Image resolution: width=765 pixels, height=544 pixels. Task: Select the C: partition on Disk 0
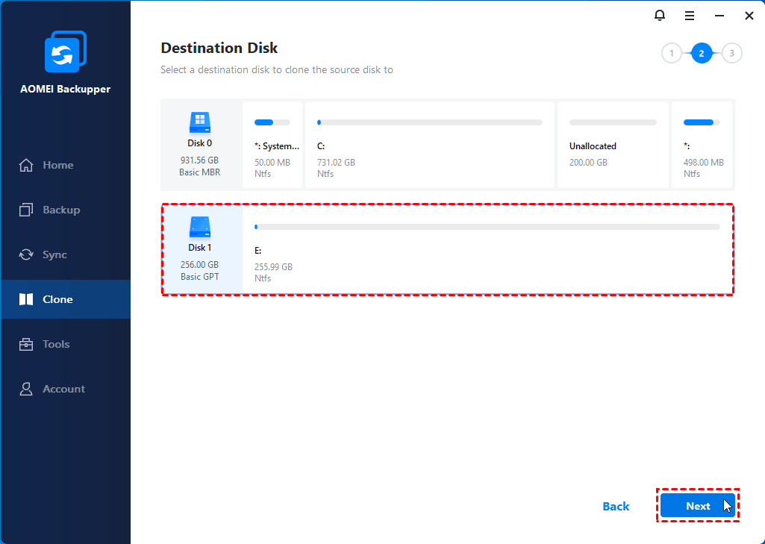429,146
